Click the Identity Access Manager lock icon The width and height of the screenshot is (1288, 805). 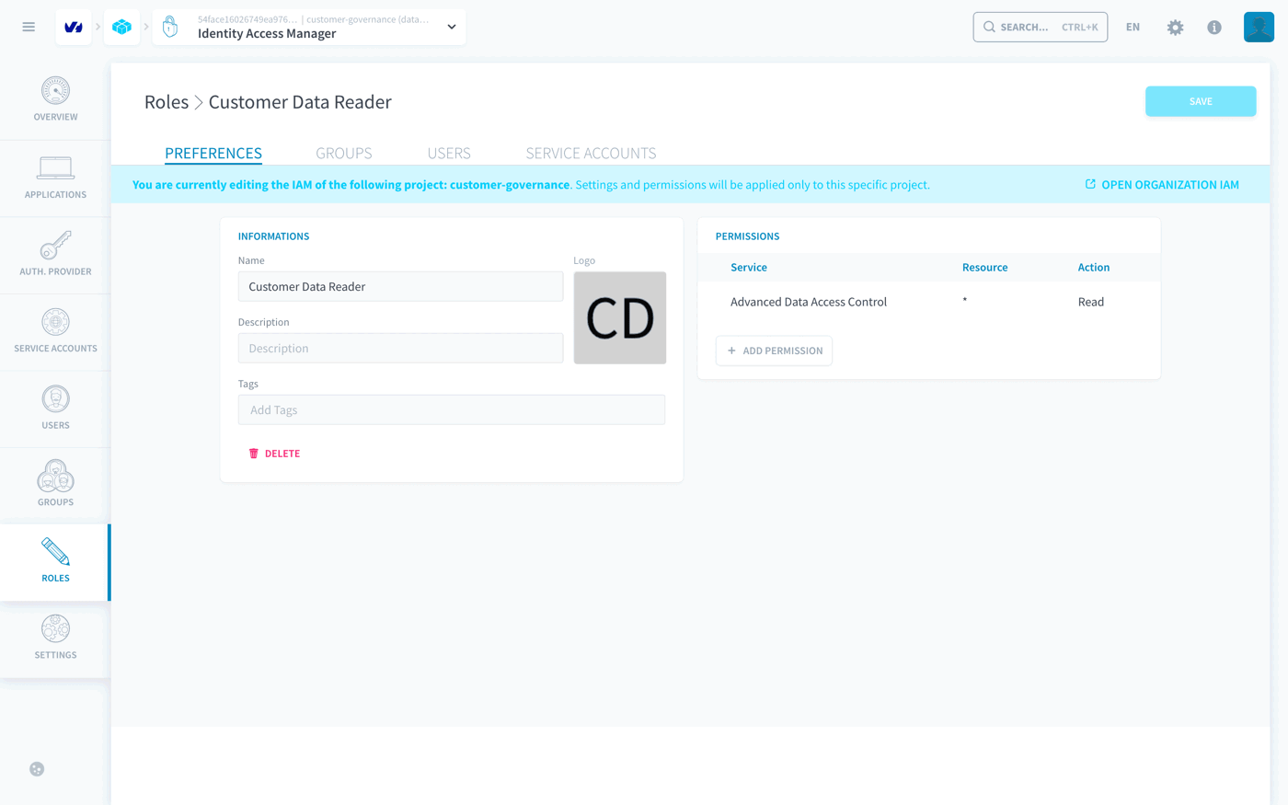(x=170, y=27)
